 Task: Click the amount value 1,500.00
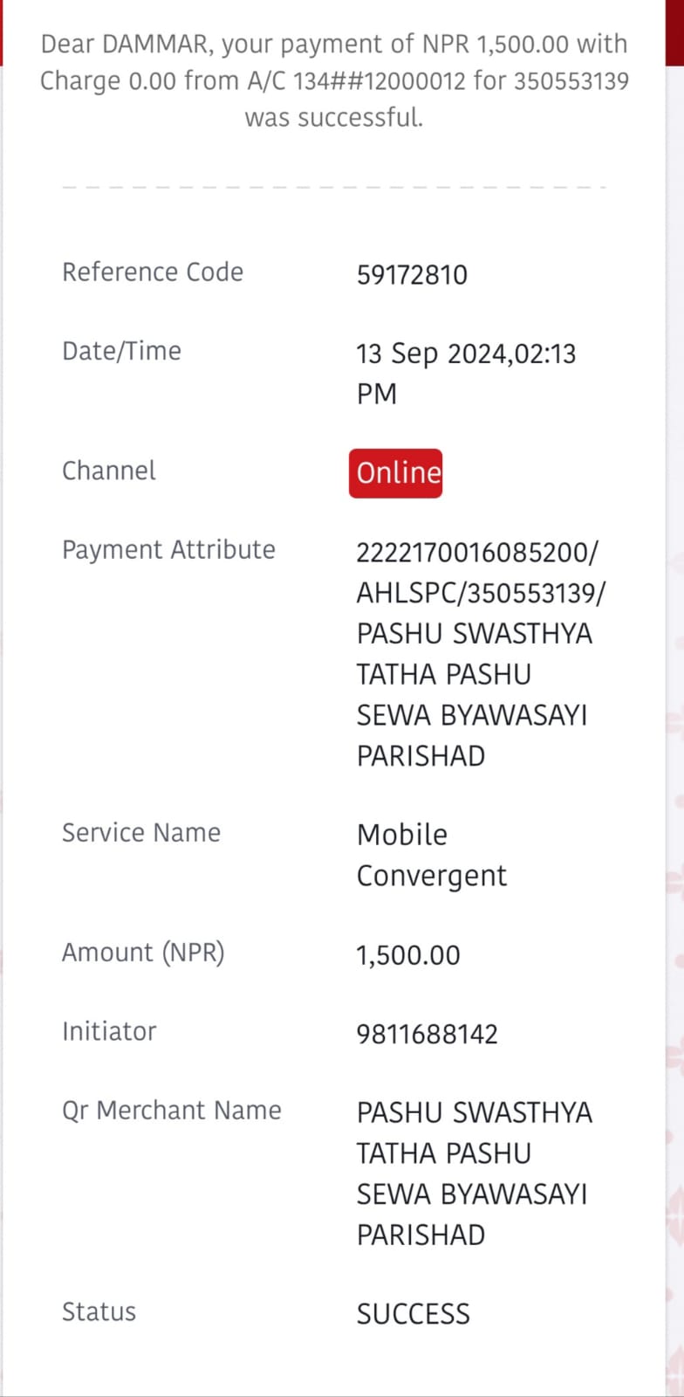coord(407,955)
